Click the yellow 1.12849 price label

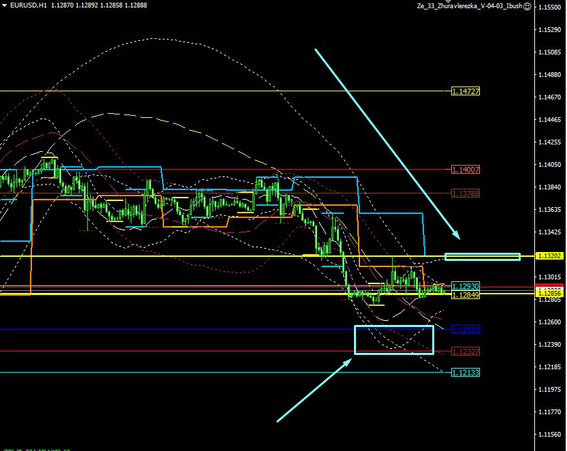[466, 294]
